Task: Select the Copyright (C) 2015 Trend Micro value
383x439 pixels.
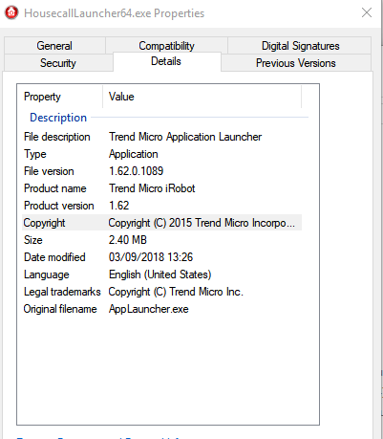Action: point(202,223)
